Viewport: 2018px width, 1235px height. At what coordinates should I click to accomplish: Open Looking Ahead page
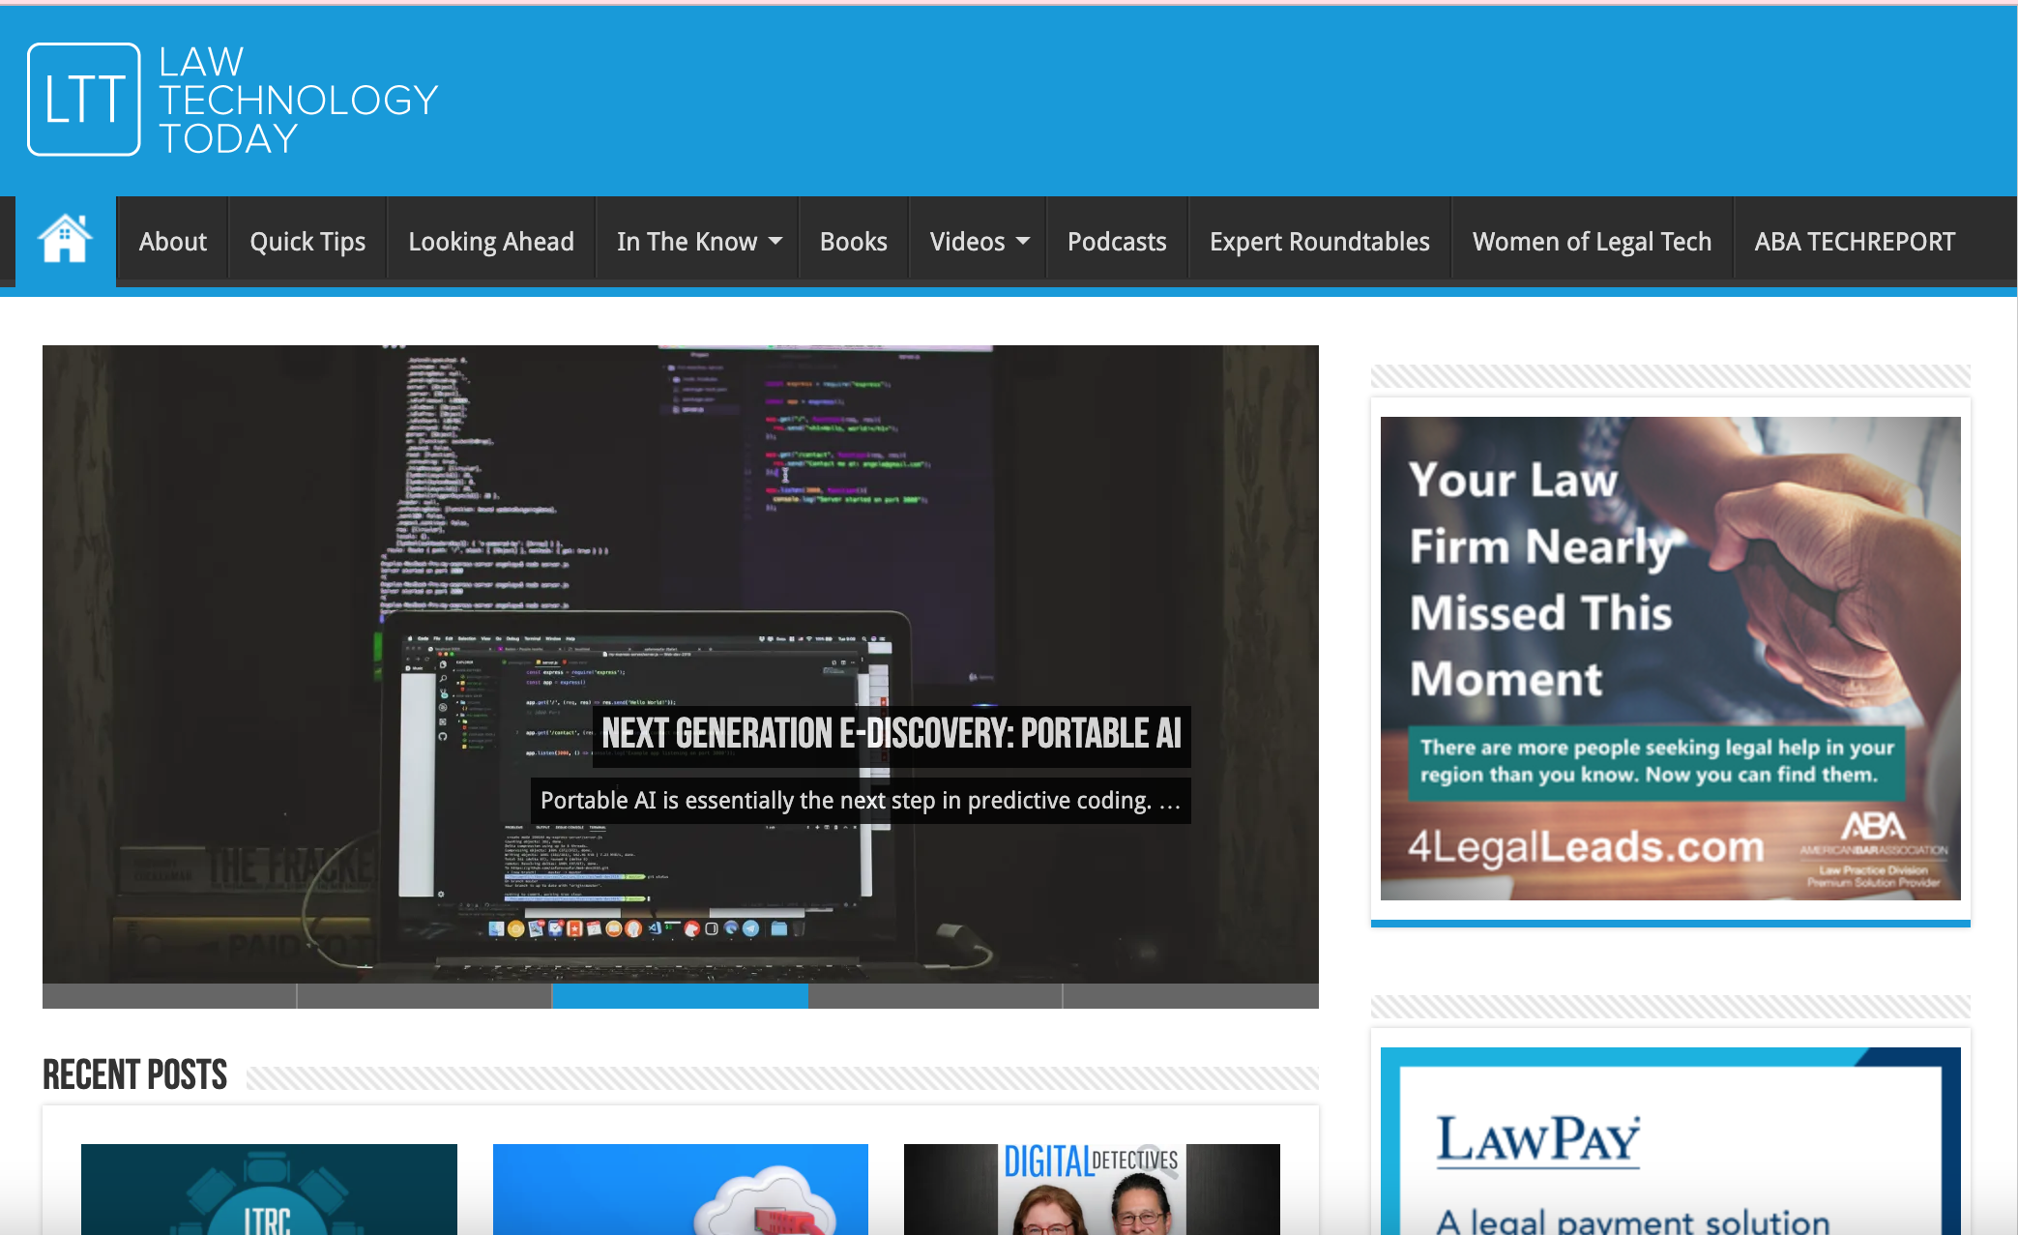click(491, 241)
